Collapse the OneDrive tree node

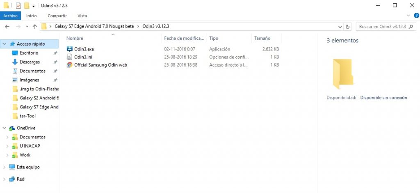tap(5, 128)
